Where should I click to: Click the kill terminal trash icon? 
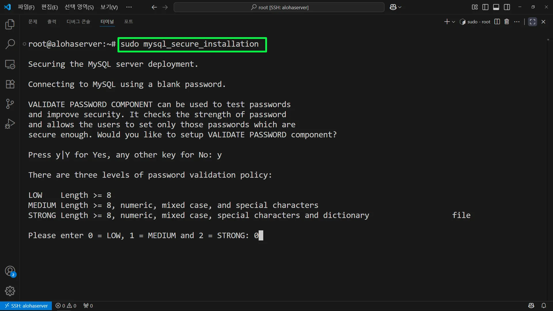(507, 22)
